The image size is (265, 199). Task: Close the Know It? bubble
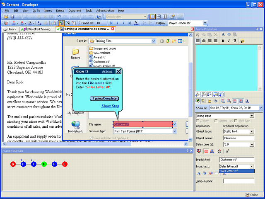(118, 72)
